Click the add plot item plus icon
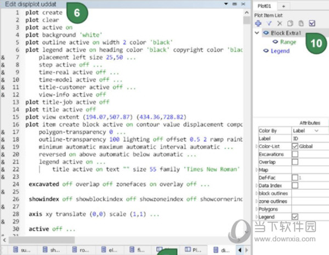This screenshot has height=255, width=329. (258, 23)
